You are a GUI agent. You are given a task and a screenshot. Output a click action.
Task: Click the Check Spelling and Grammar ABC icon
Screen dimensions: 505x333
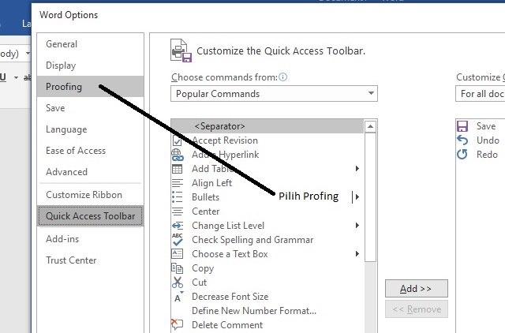pyautogui.click(x=177, y=240)
